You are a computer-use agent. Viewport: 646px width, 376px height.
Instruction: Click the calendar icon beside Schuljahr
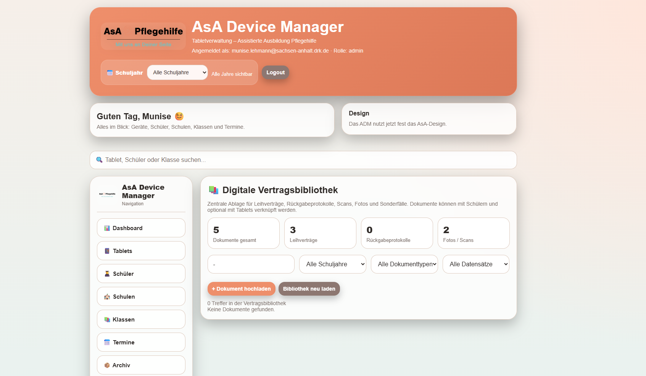110,73
